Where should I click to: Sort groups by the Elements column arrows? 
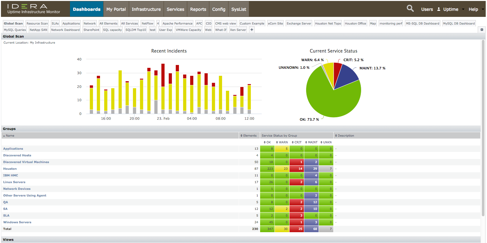[x=241, y=136]
